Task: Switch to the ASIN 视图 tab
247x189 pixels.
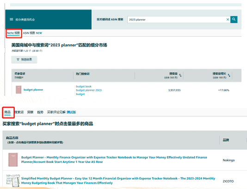Action: point(29,33)
